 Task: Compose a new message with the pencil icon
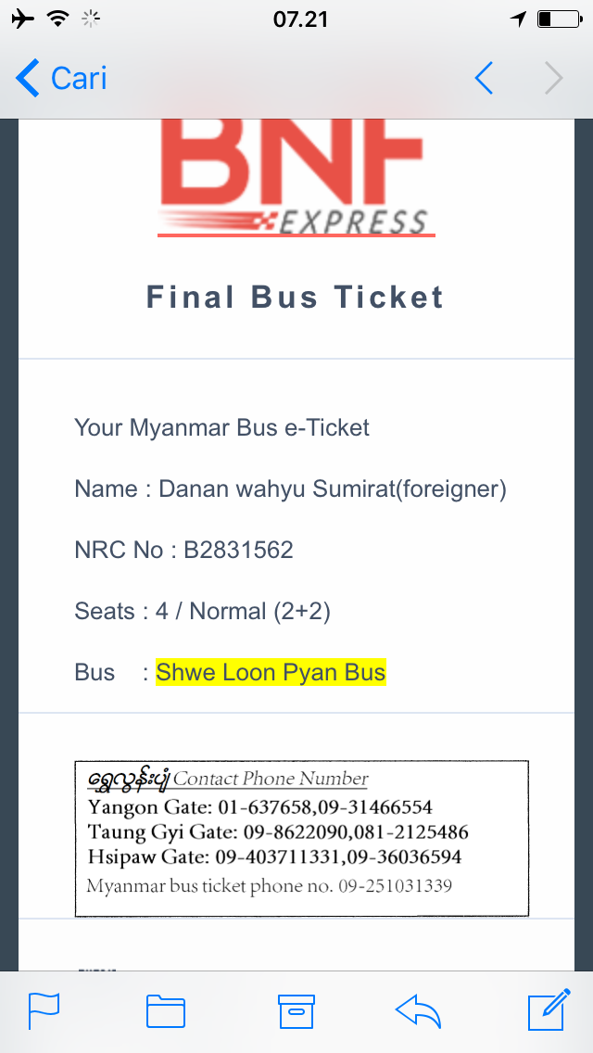[548, 1009]
